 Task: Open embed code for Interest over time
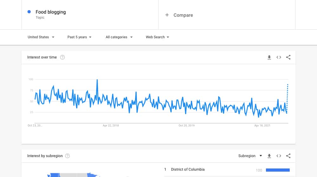pyautogui.click(x=279, y=57)
